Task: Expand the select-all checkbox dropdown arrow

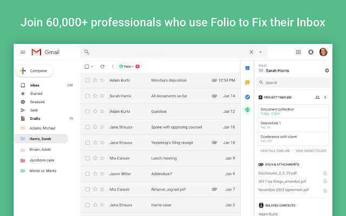Action: coord(92,66)
